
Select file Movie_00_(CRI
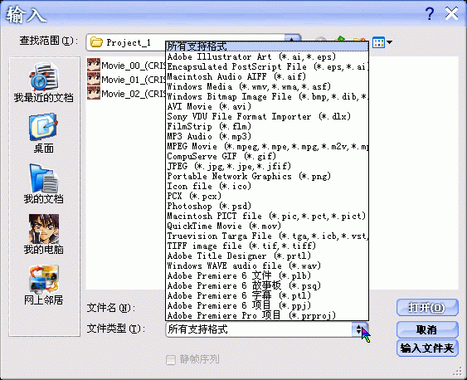click(x=126, y=65)
